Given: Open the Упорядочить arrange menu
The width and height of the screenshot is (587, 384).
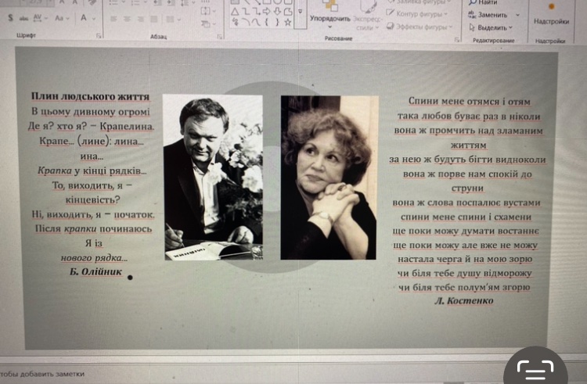Looking at the screenshot, I should pos(330,14).
